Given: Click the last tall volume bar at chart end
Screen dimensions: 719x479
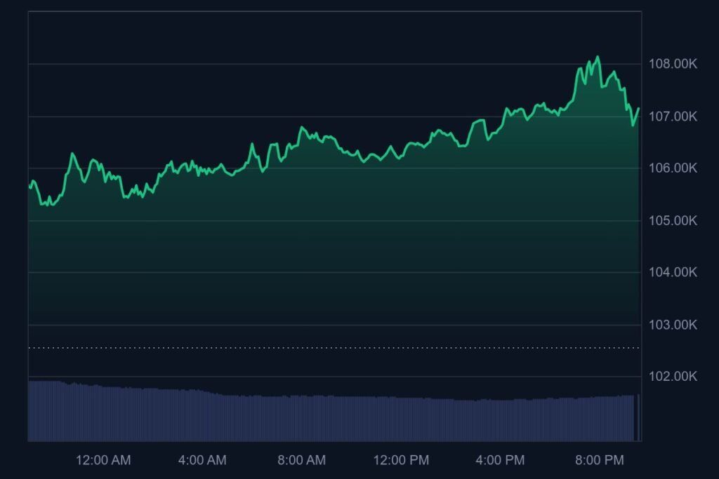Looking at the screenshot, I should 638,417.
